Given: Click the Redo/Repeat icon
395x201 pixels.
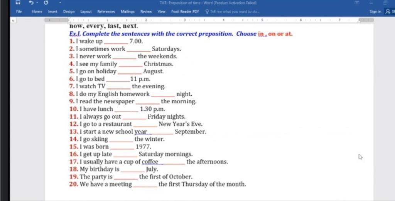Looking at the screenshot, I should point(46,3).
